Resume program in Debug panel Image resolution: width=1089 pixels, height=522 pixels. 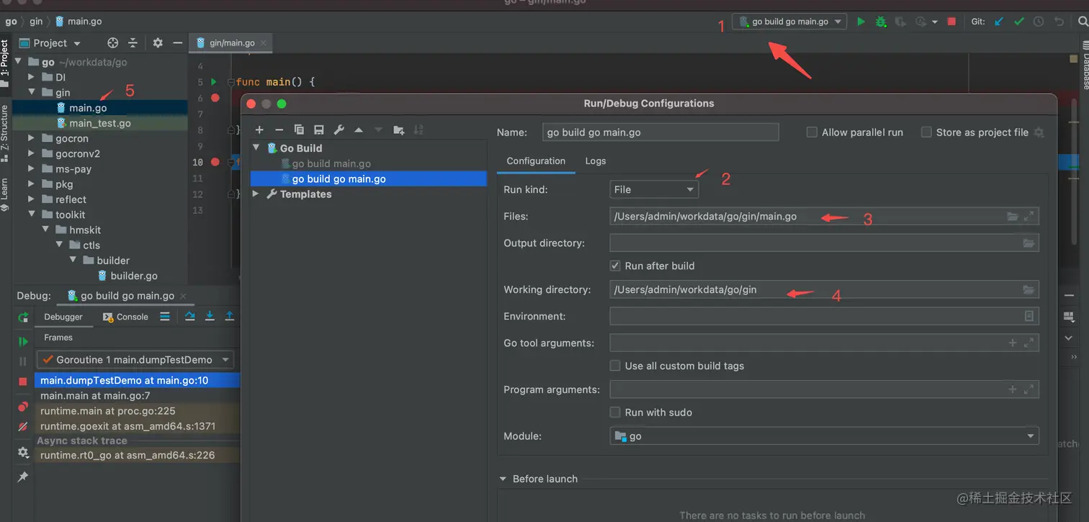(23, 341)
